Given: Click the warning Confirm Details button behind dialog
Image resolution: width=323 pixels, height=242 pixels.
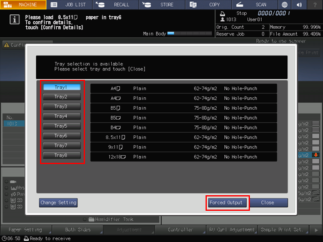Looking at the screenshot, I should coord(14,45).
